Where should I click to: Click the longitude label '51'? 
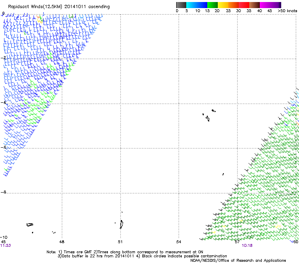tap(120, 242)
